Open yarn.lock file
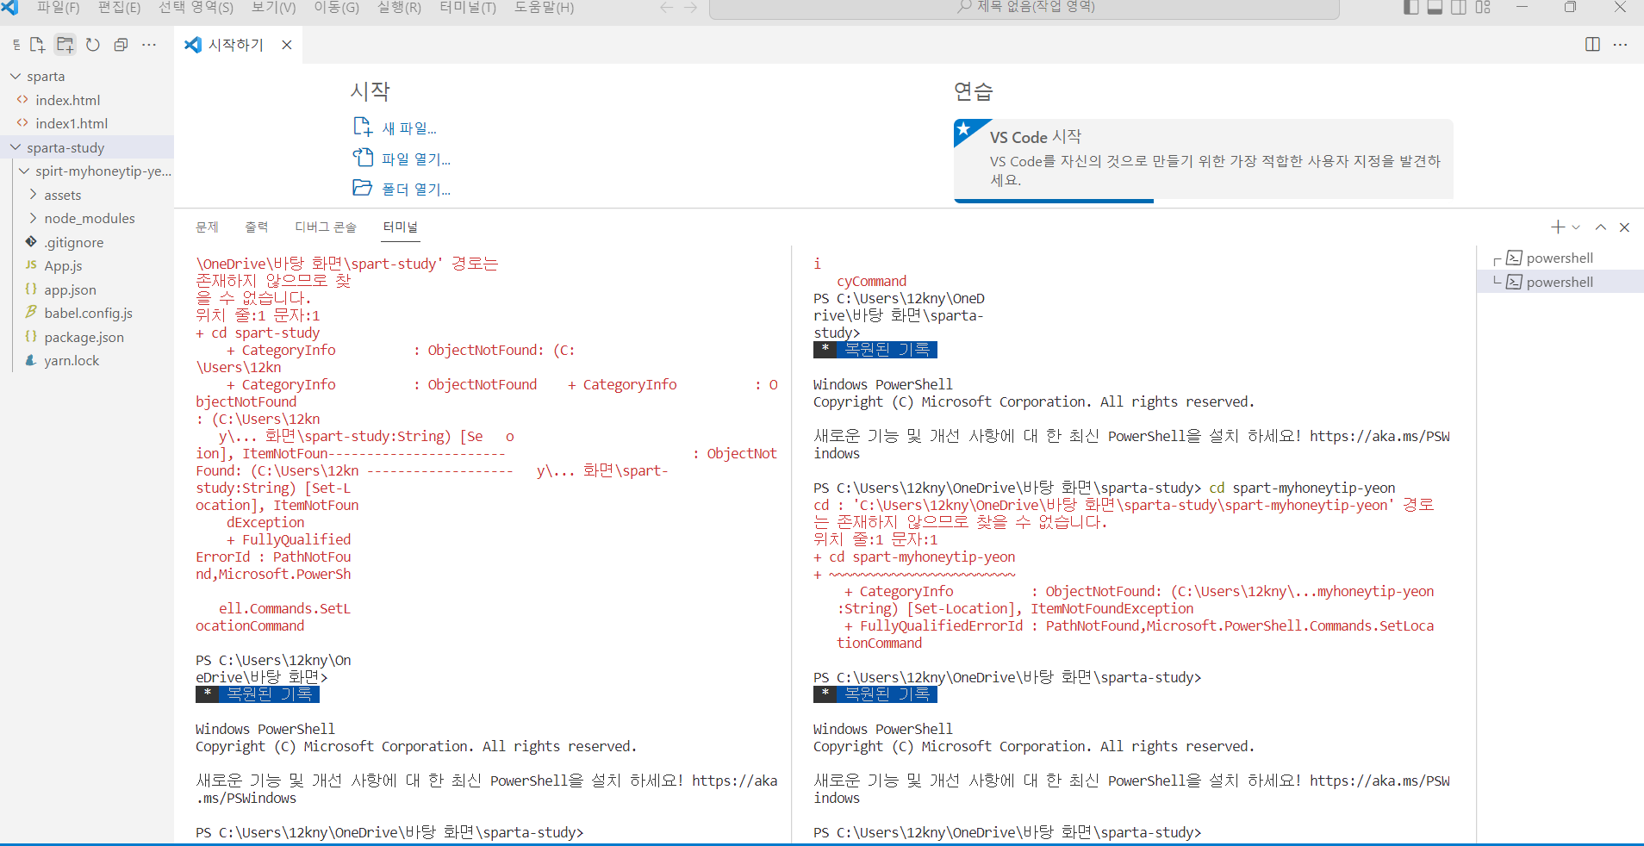This screenshot has width=1644, height=846. [x=87, y=360]
